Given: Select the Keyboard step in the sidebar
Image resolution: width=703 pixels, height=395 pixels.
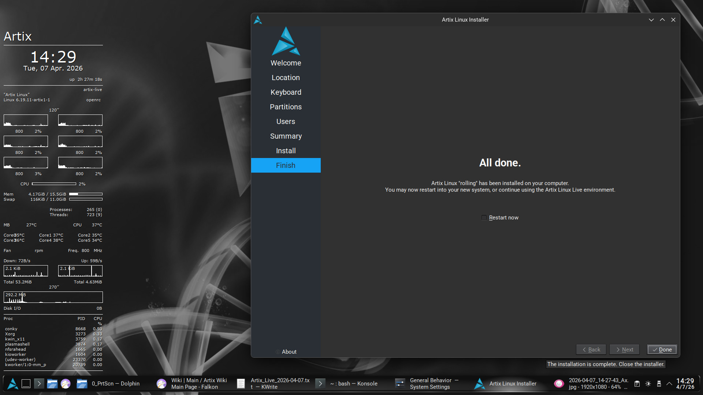Looking at the screenshot, I should [286, 92].
